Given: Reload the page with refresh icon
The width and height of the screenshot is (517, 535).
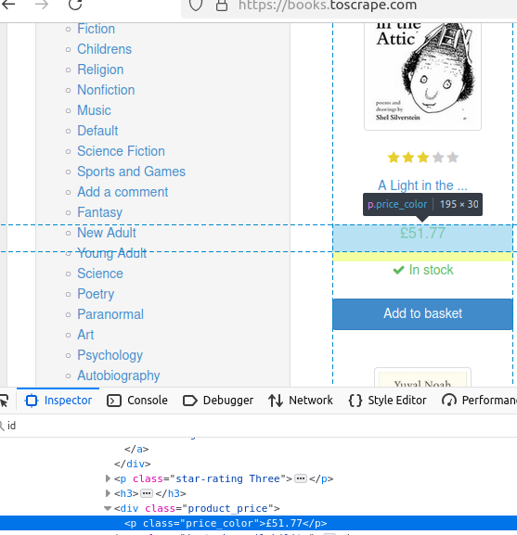Looking at the screenshot, I should click(75, 4).
